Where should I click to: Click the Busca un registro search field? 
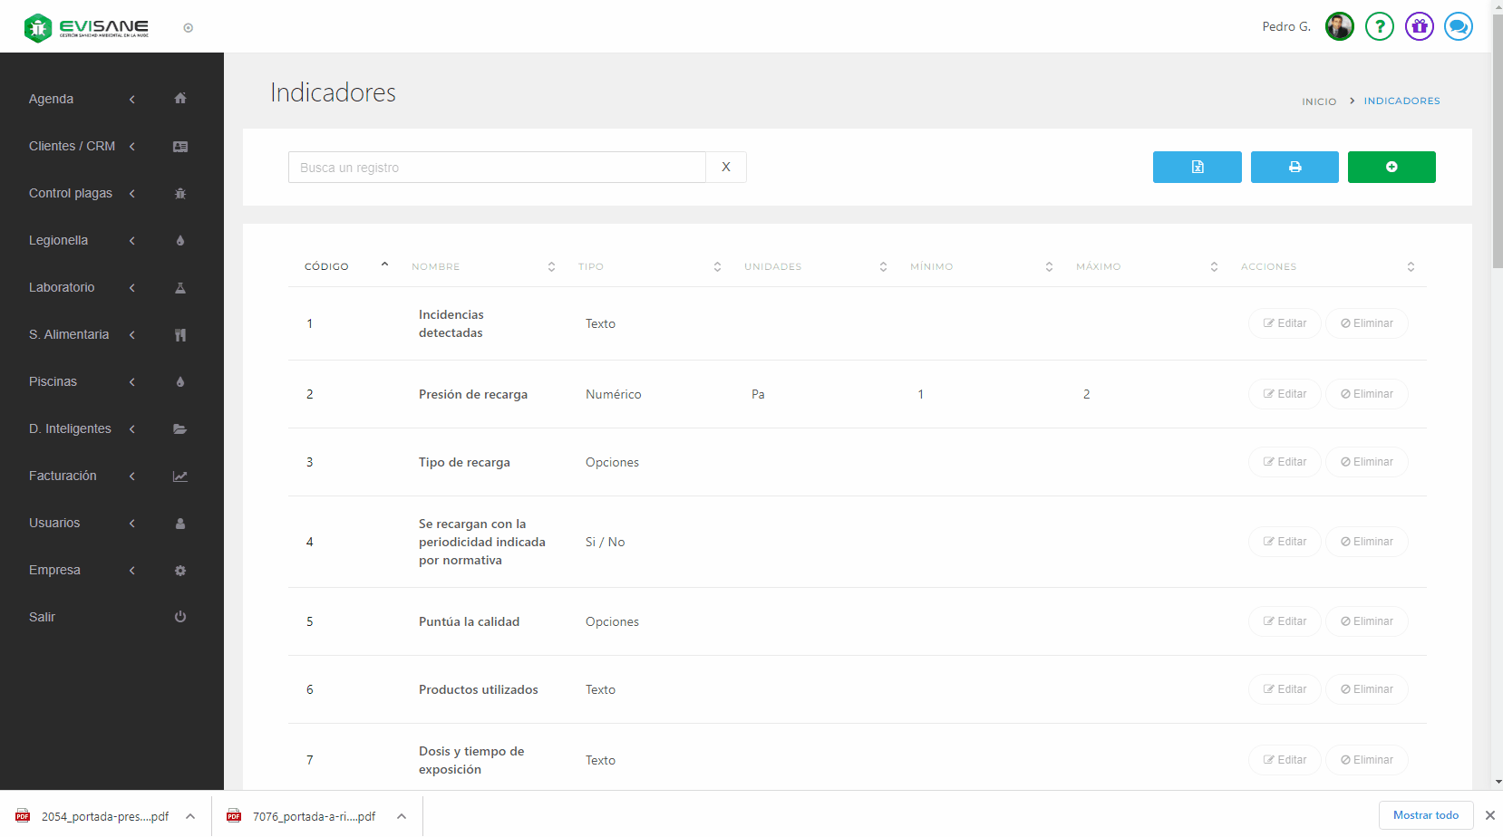tap(497, 168)
